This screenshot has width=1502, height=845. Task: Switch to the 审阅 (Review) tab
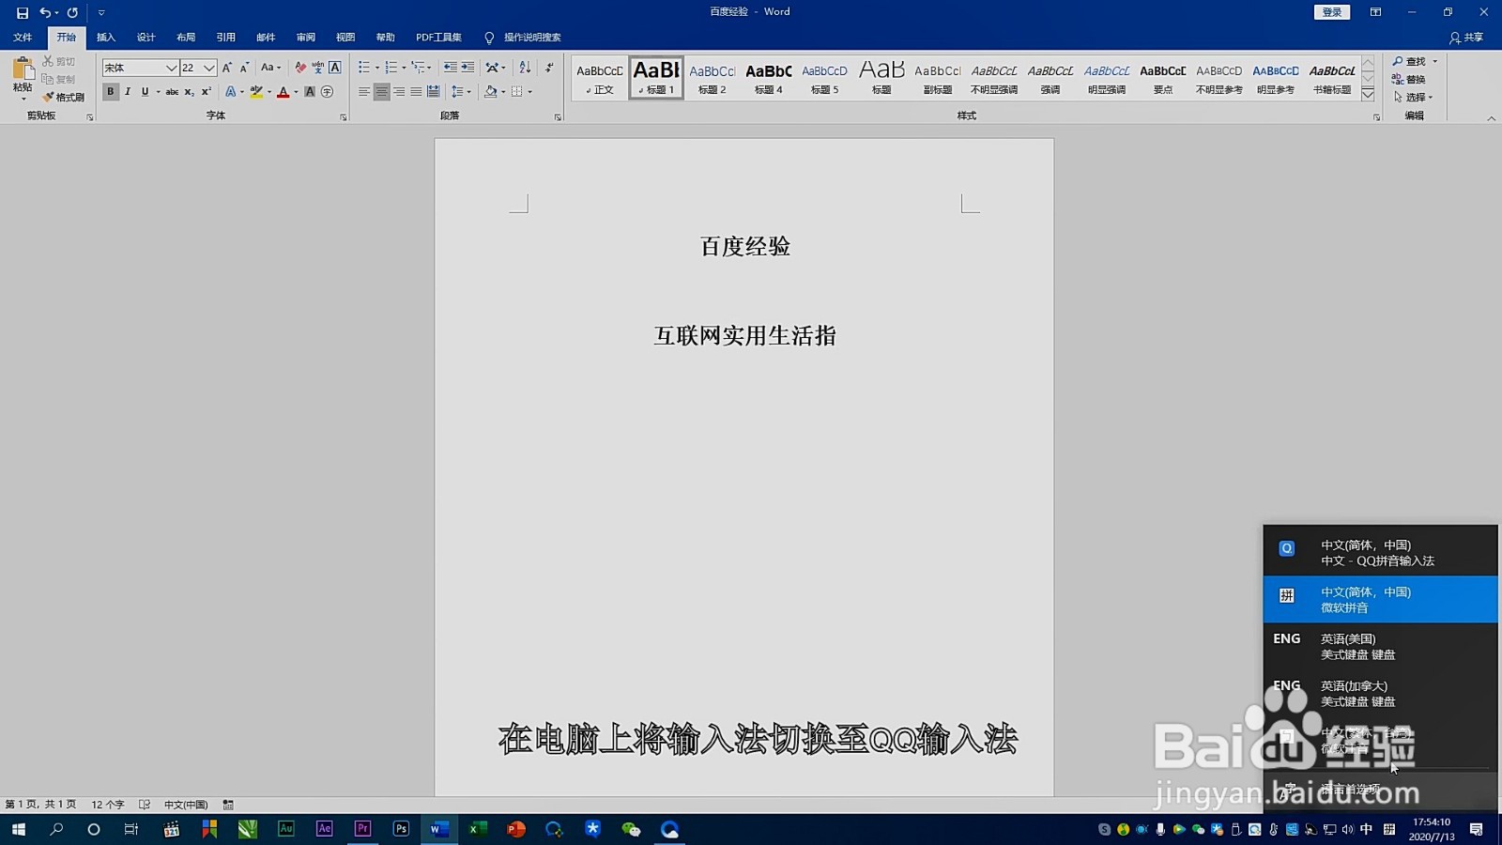tap(306, 38)
